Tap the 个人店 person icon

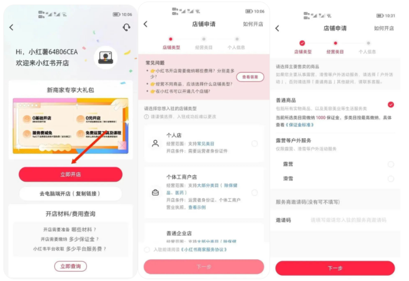pos(155,144)
